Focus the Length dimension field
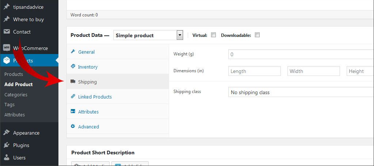The image size is (374, 166). (x=254, y=71)
